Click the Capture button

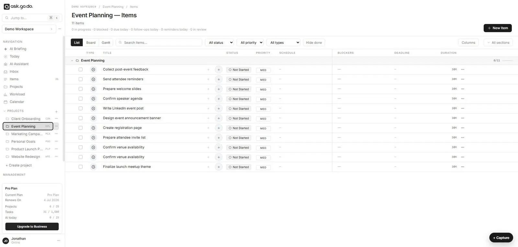click(501, 238)
